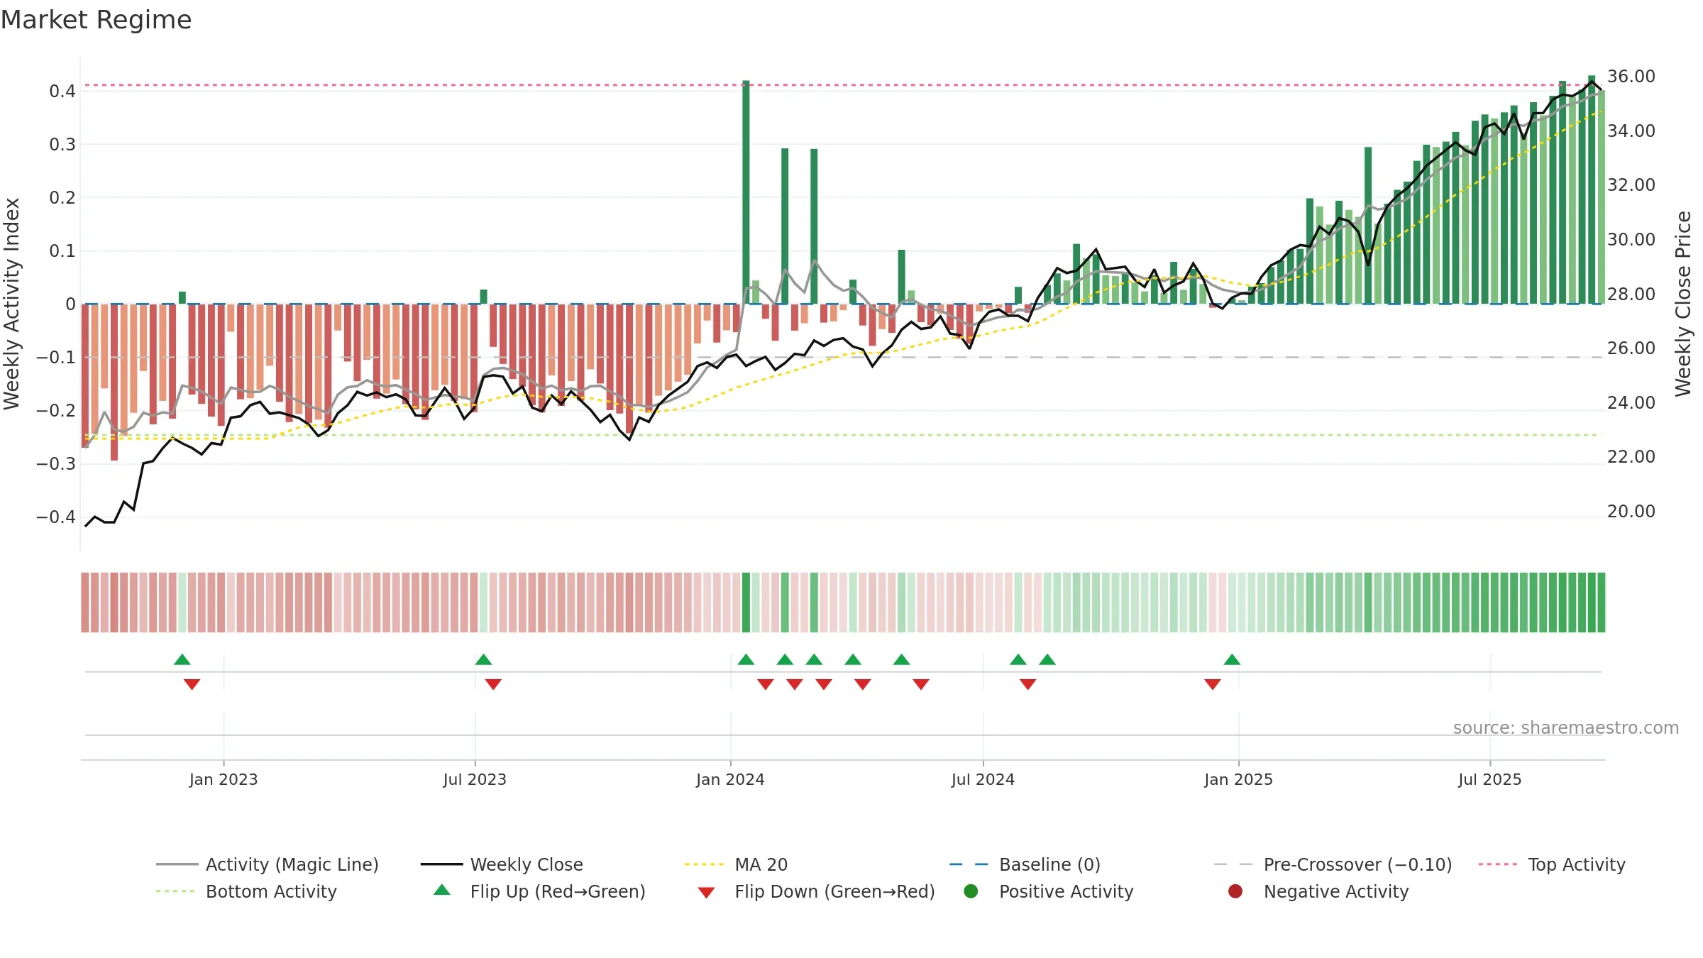This screenshot has height=958, width=1703.
Task: Click the Jan 2024 x-axis label
Action: (730, 780)
